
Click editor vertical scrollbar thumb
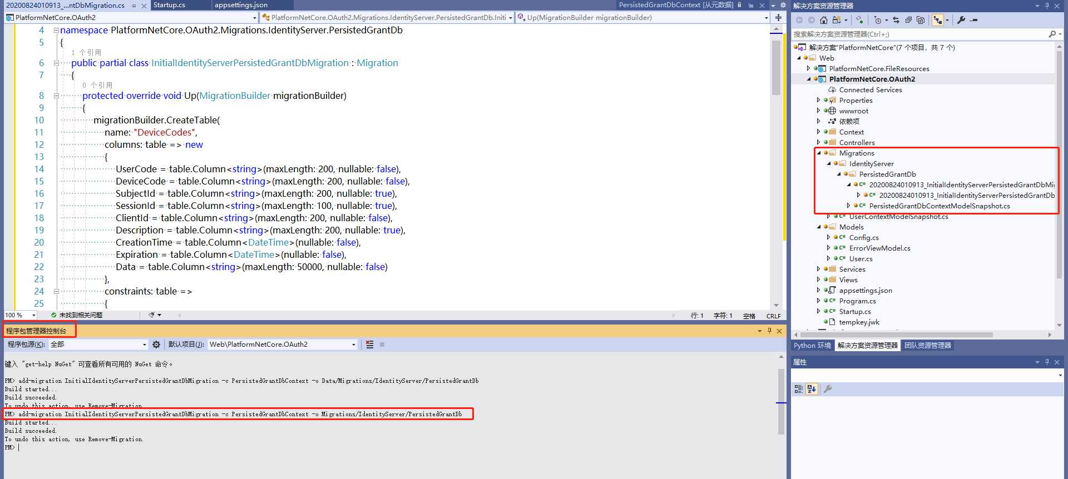pyautogui.click(x=776, y=68)
